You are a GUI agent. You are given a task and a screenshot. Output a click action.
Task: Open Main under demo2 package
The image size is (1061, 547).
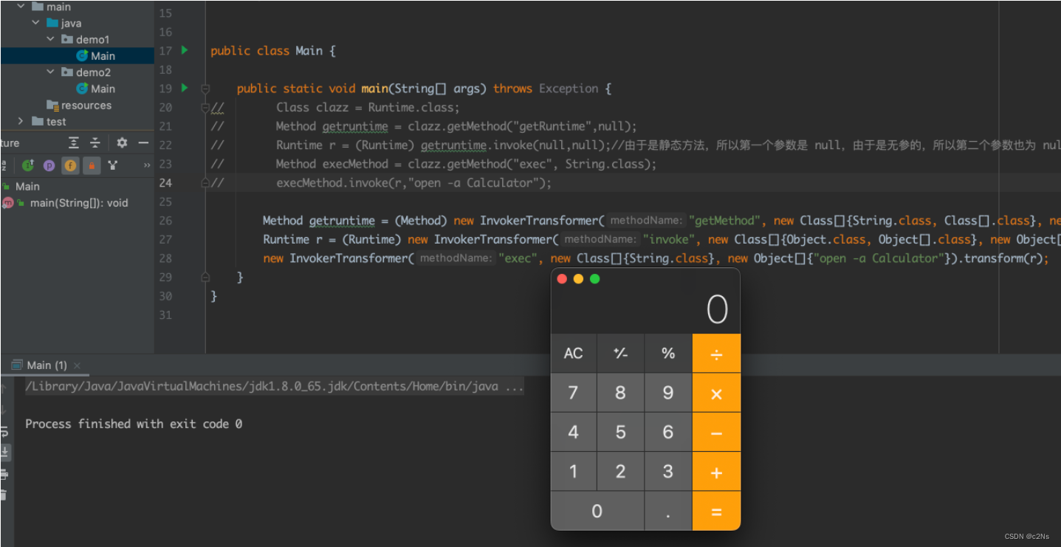pos(96,89)
